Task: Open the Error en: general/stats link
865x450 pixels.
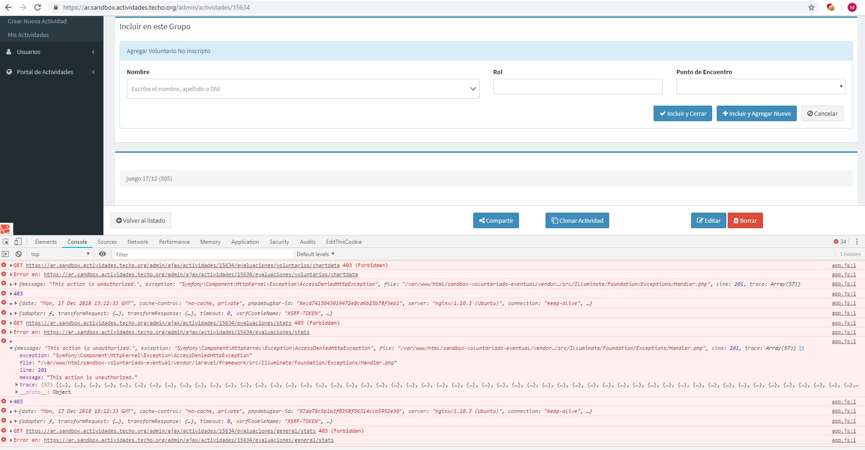Action: 189,440
